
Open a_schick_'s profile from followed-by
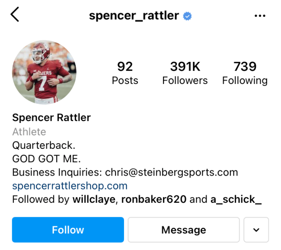(236, 199)
